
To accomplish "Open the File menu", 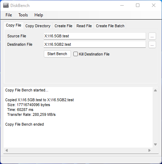I will point(9,15).
